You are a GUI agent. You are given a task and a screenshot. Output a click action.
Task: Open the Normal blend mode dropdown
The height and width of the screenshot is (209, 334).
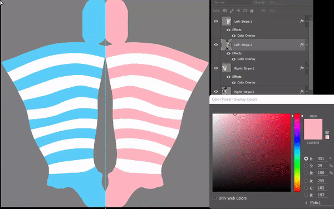point(232,2)
